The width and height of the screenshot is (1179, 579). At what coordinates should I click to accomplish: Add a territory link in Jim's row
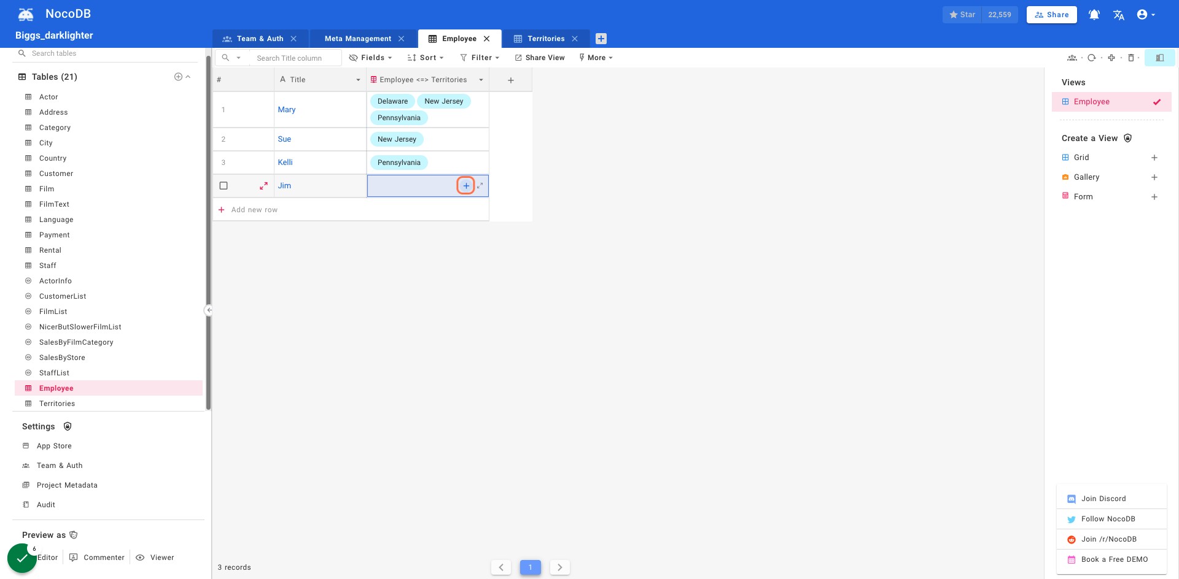point(466,186)
